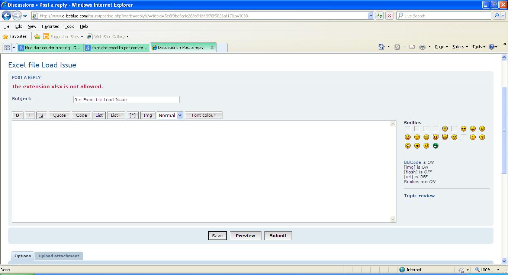Insert the exclamation mark smiley
This screenshot has height=275, width=508.
click(473, 137)
